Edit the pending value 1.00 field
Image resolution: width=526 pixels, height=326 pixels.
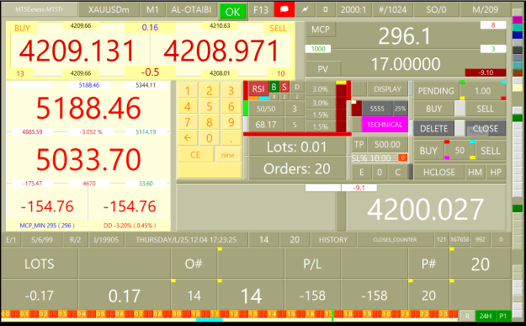click(483, 91)
